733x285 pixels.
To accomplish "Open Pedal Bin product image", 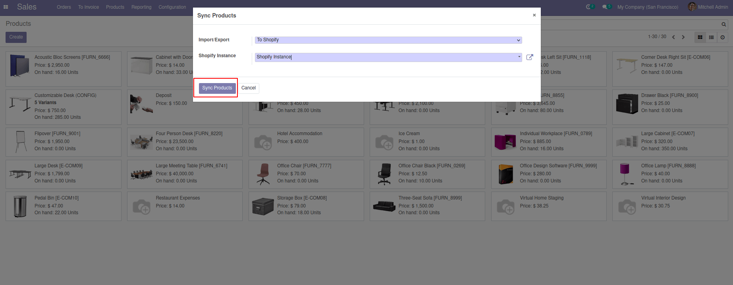I will tap(20, 206).
